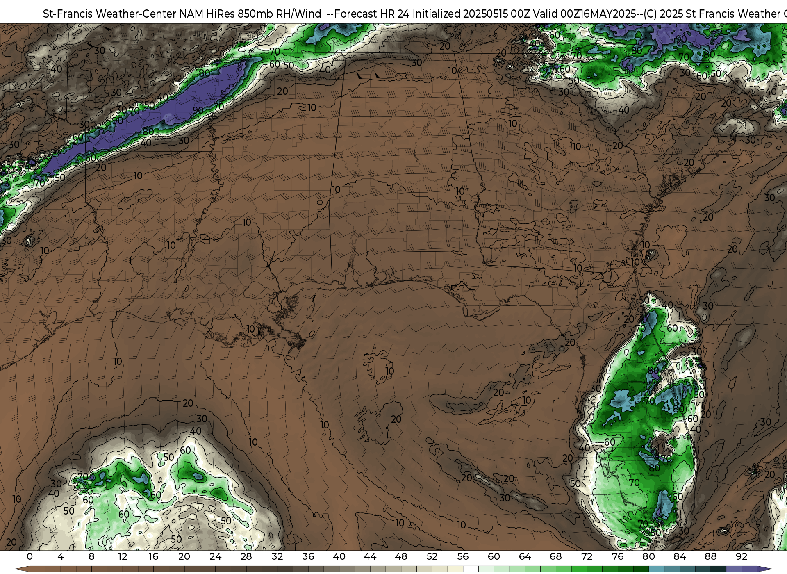This screenshot has height=574, width=787.
Task: Click the color bar label "64"
Action: [x=525, y=556]
